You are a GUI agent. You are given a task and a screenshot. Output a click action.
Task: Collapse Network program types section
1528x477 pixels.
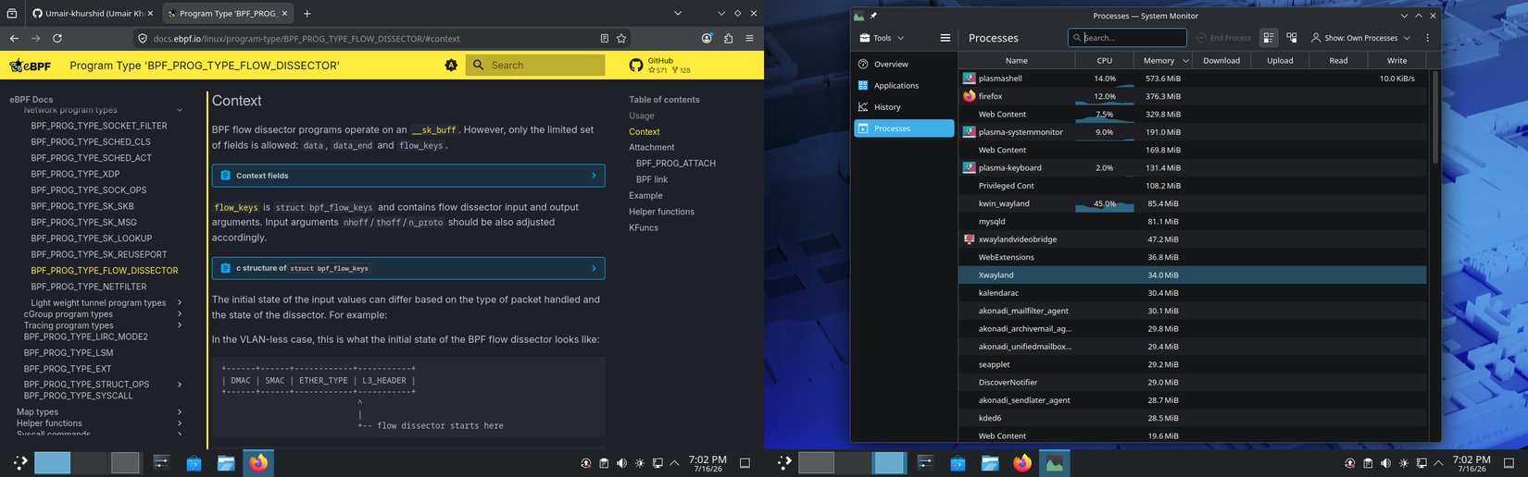click(x=180, y=110)
